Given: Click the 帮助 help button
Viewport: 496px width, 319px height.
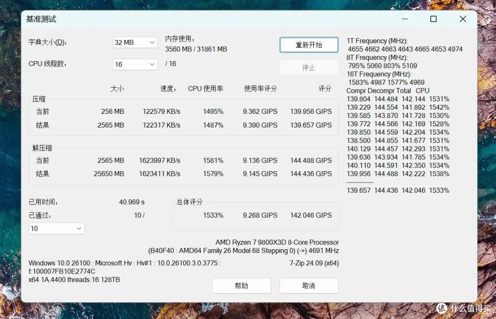Looking at the screenshot, I should click(242, 286).
